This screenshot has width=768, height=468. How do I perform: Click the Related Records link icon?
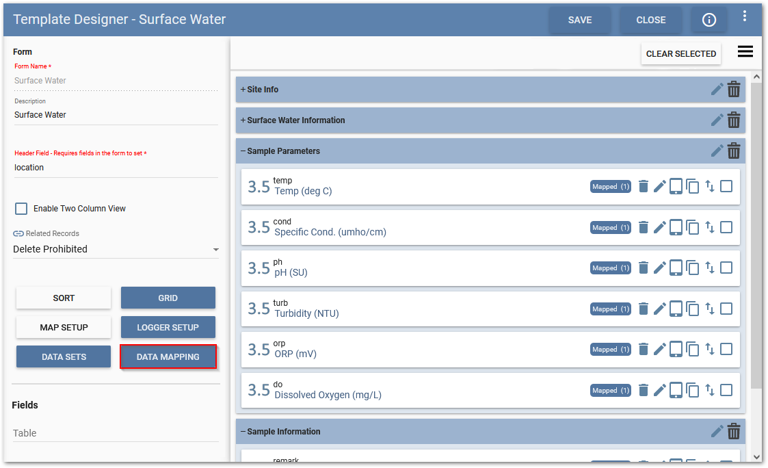18,233
